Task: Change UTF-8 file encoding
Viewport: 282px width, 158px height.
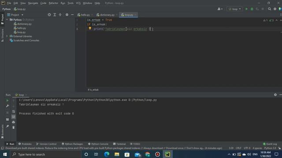Action: click(x=247, y=148)
